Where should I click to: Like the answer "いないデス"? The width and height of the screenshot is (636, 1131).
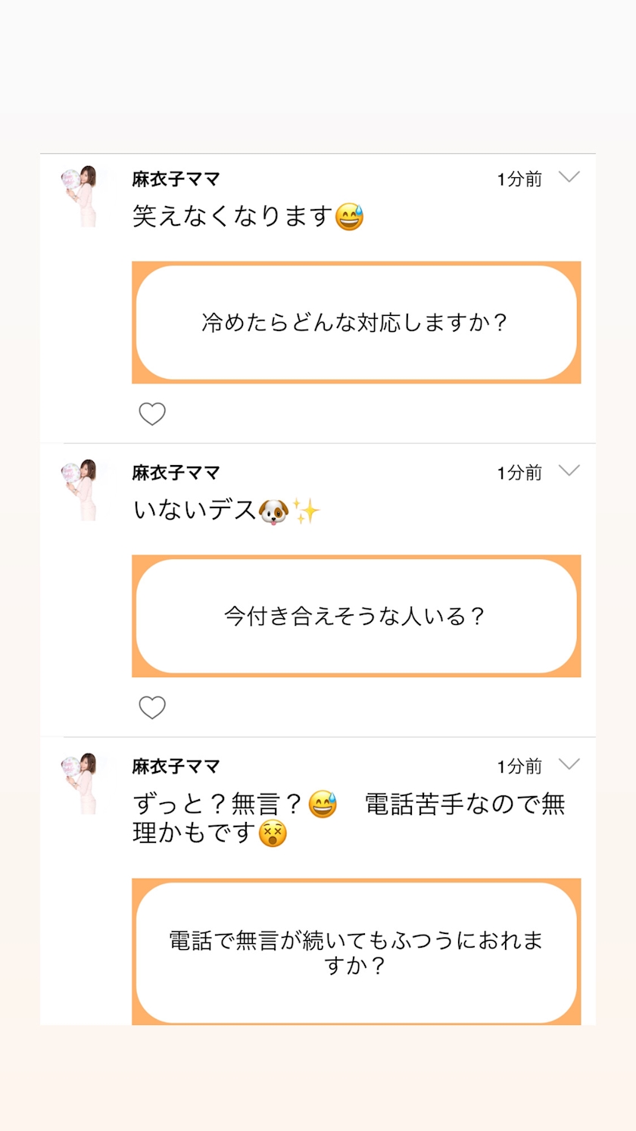152,708
